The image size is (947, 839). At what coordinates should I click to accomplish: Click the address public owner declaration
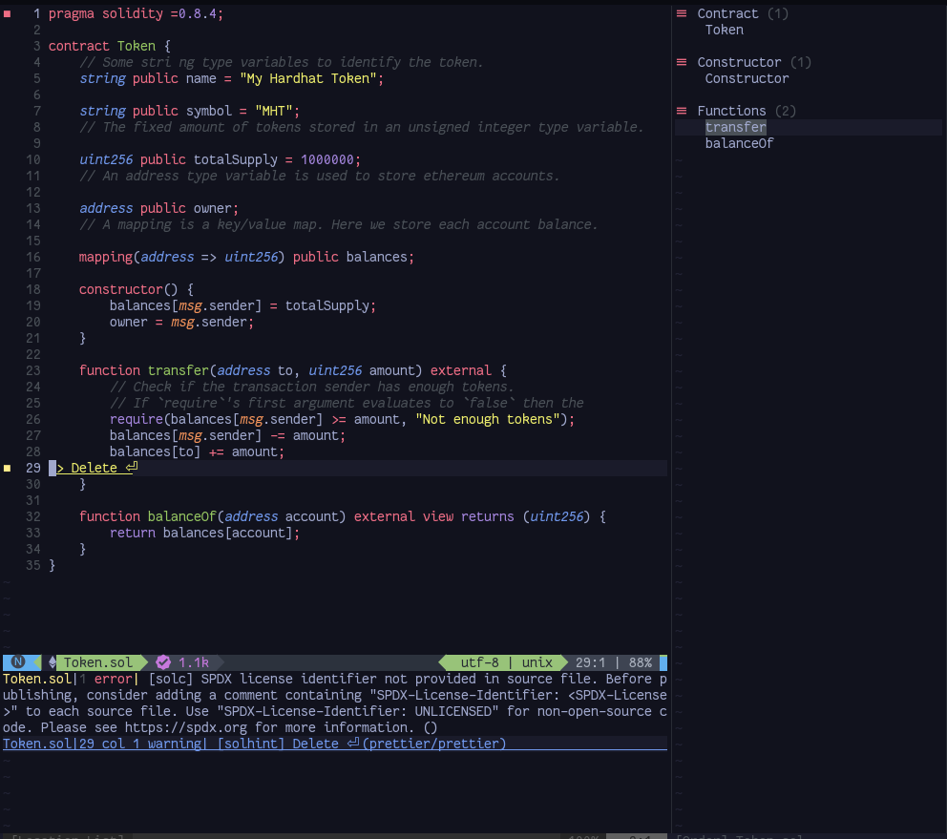click(158, 208)
